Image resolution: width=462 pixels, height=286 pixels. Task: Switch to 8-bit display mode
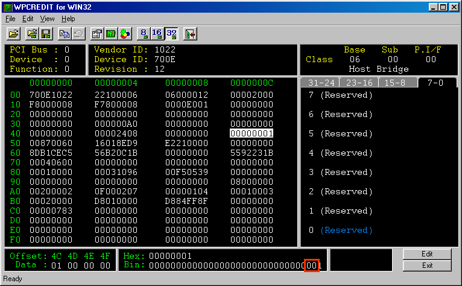click(144, 34)
